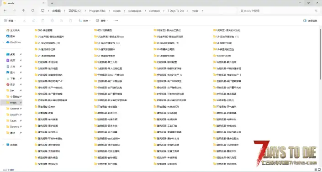Expand the This PC sidebar node
Screen dimensions: 322x172
[3, 145]
